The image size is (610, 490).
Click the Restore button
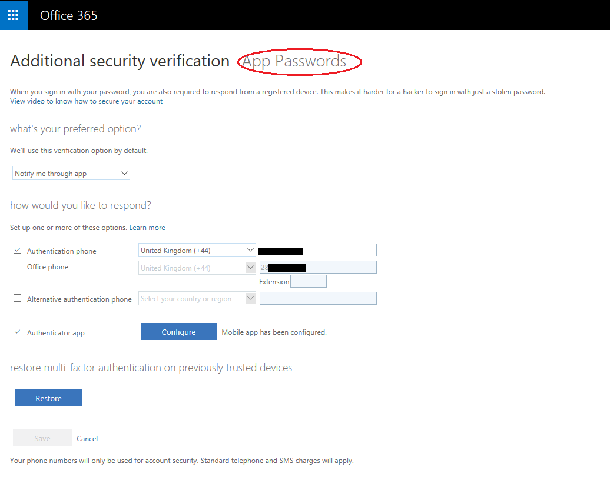pyautogui.click(x=48, y=398)
